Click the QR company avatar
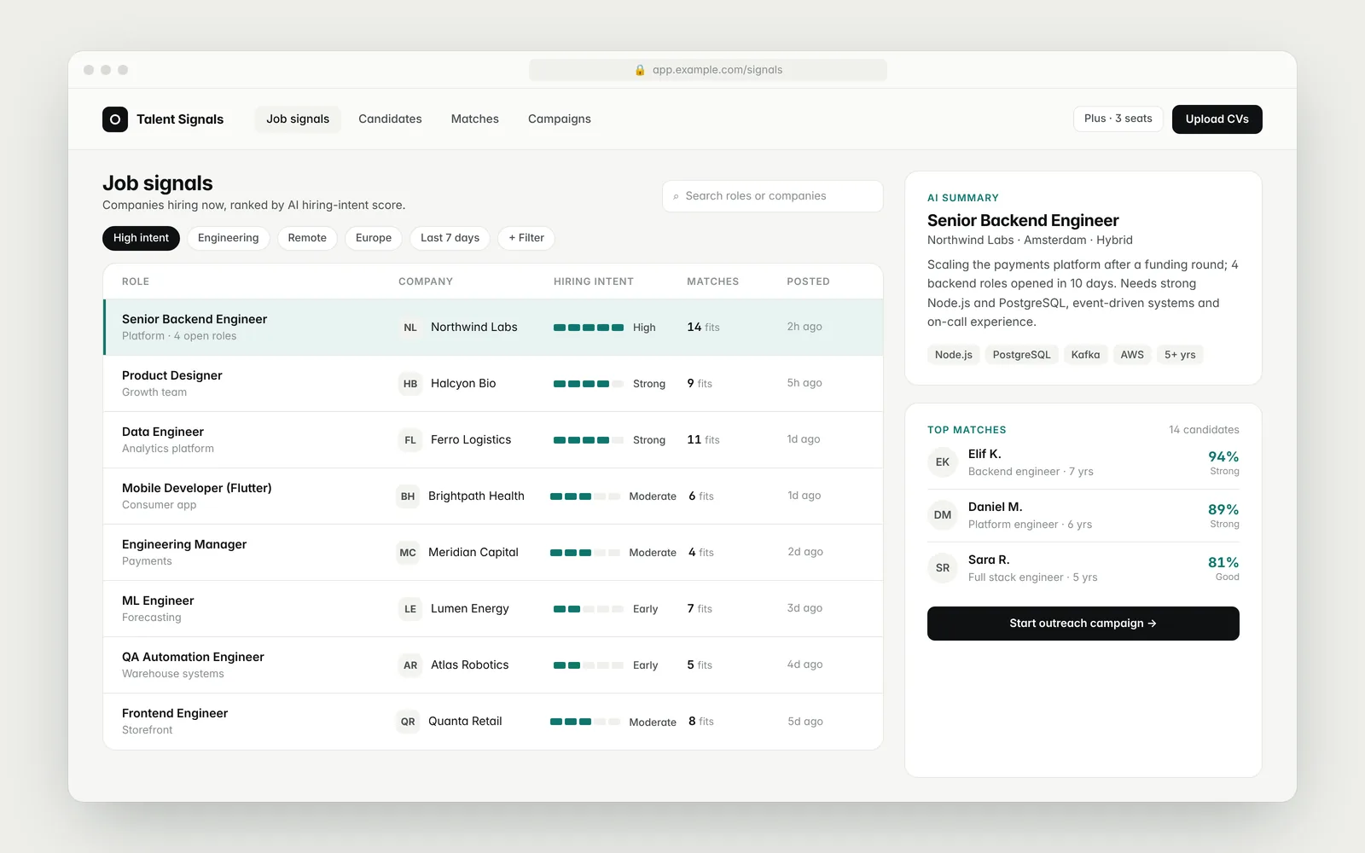Viewport: 1365px width, 853px height. click(x=408, y=722)
